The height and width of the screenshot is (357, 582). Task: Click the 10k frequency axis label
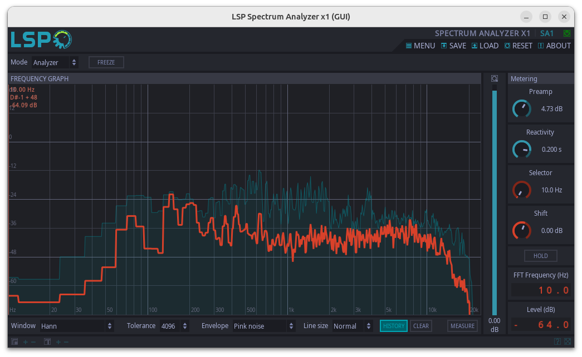pos(432,310)
